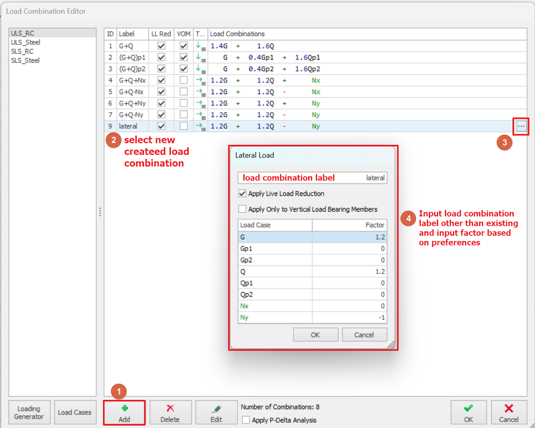Open the Load Cases dialog
The height and width of the screenshot is (428, 535).
[x=74, y=412]
